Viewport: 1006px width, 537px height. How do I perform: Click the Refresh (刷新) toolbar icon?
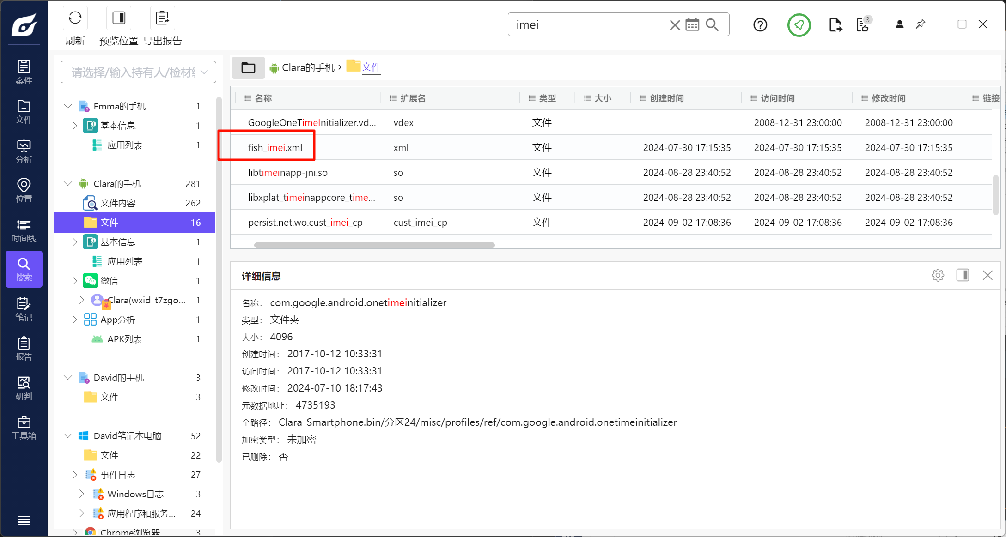75,18
